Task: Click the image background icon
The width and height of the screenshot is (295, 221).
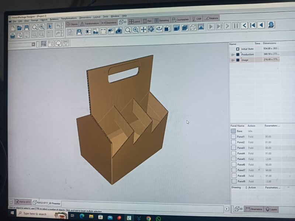Action: [x=201, y=27]
